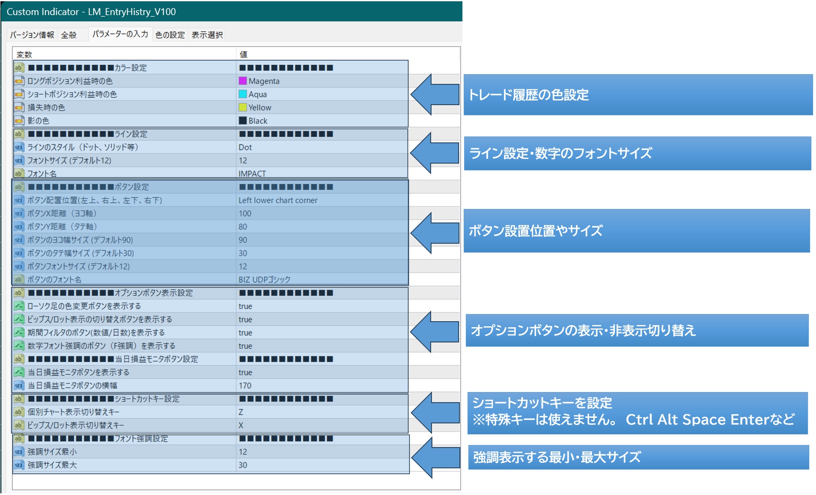Open the Left lower chart corner dropdown
This screenshot has width=816, height=495.
[x=278, y=200]
